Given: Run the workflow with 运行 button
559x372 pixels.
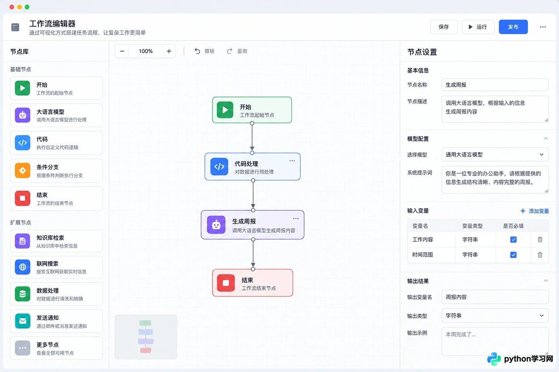Looking at the screenshot, I should [x=478, y=27].
